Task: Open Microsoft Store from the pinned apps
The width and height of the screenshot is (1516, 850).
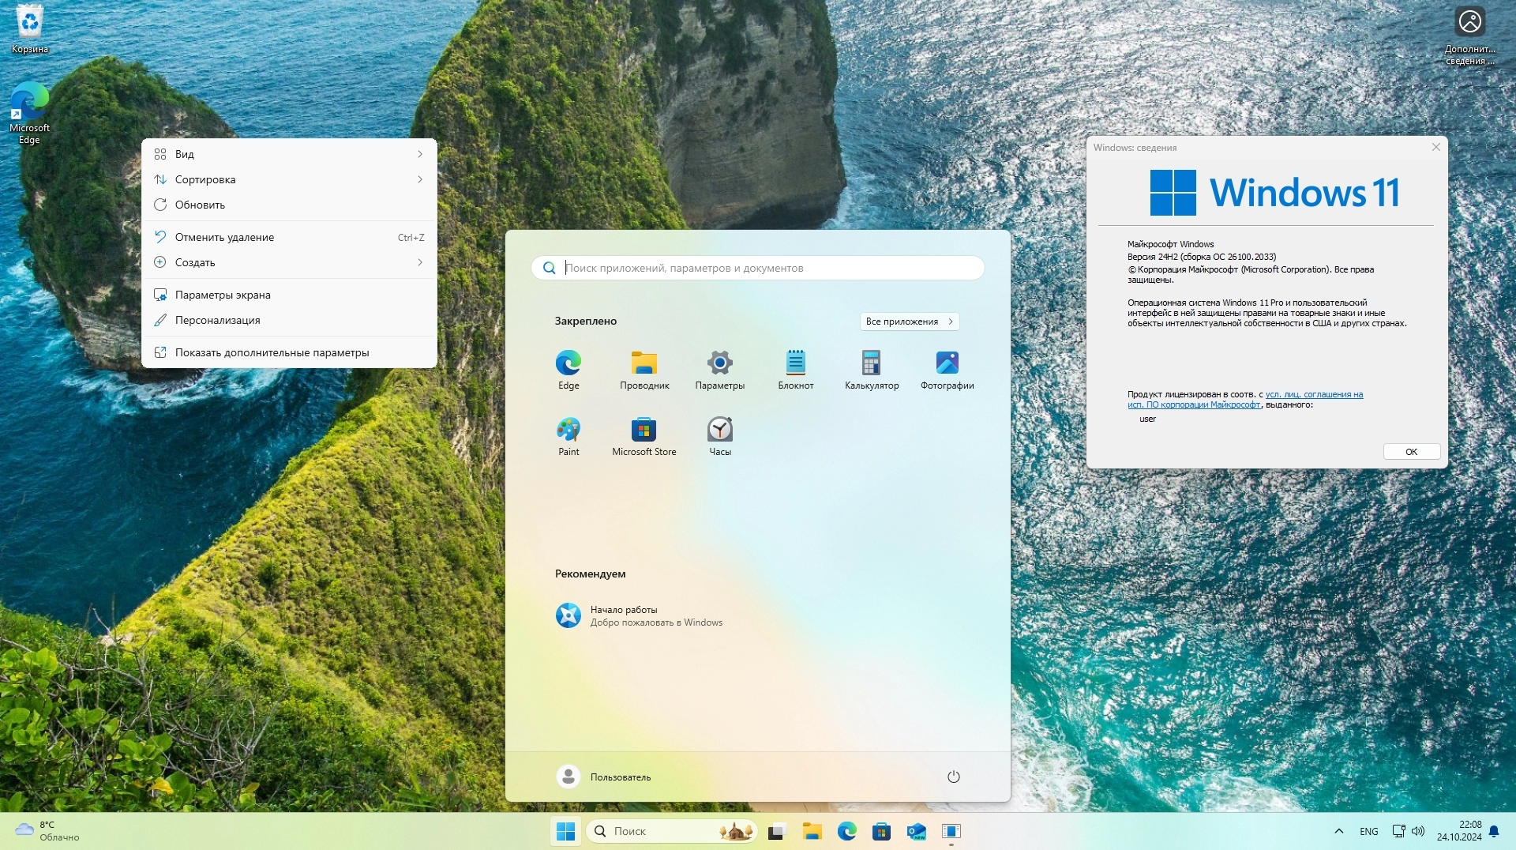Action: 644,436
